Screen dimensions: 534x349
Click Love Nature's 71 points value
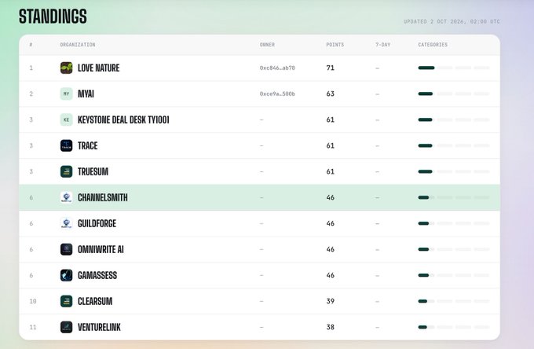[331, 68]
